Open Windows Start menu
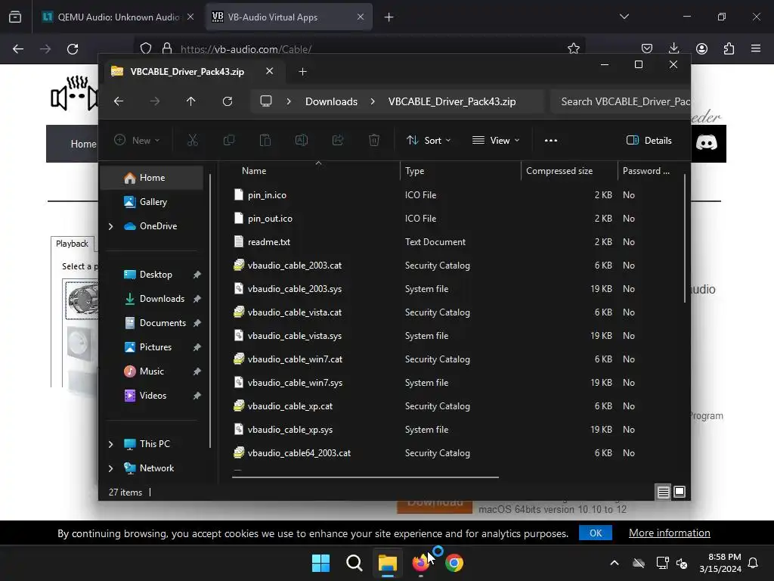 click(320, 563)
